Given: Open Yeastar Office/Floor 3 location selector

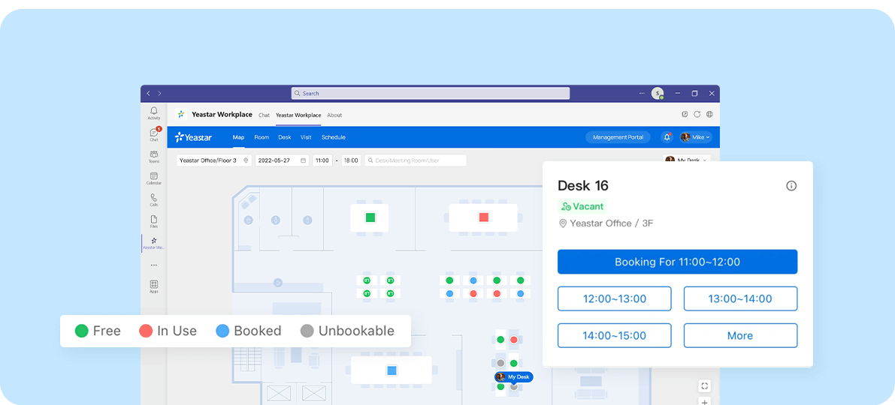Looking at the screenshot, I should click(x=214, y=160).
